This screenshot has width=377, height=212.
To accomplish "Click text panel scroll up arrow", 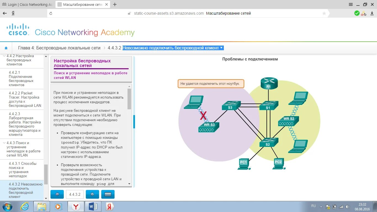I will point(129,86).
